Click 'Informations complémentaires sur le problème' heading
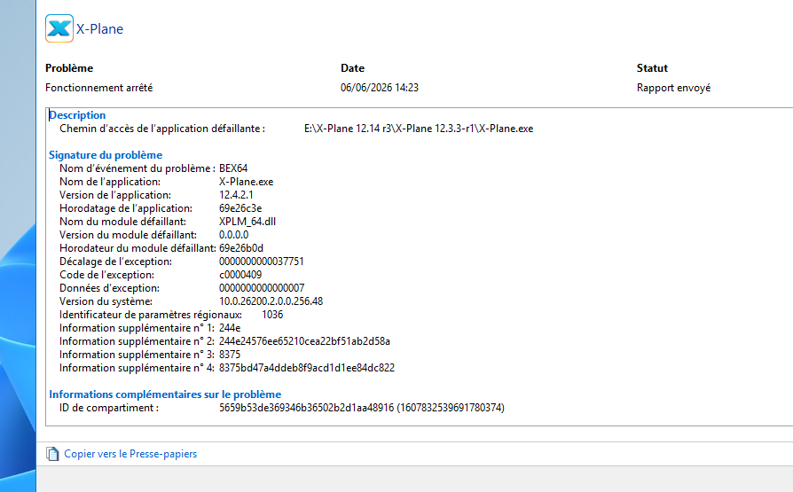 coord(165,394)
